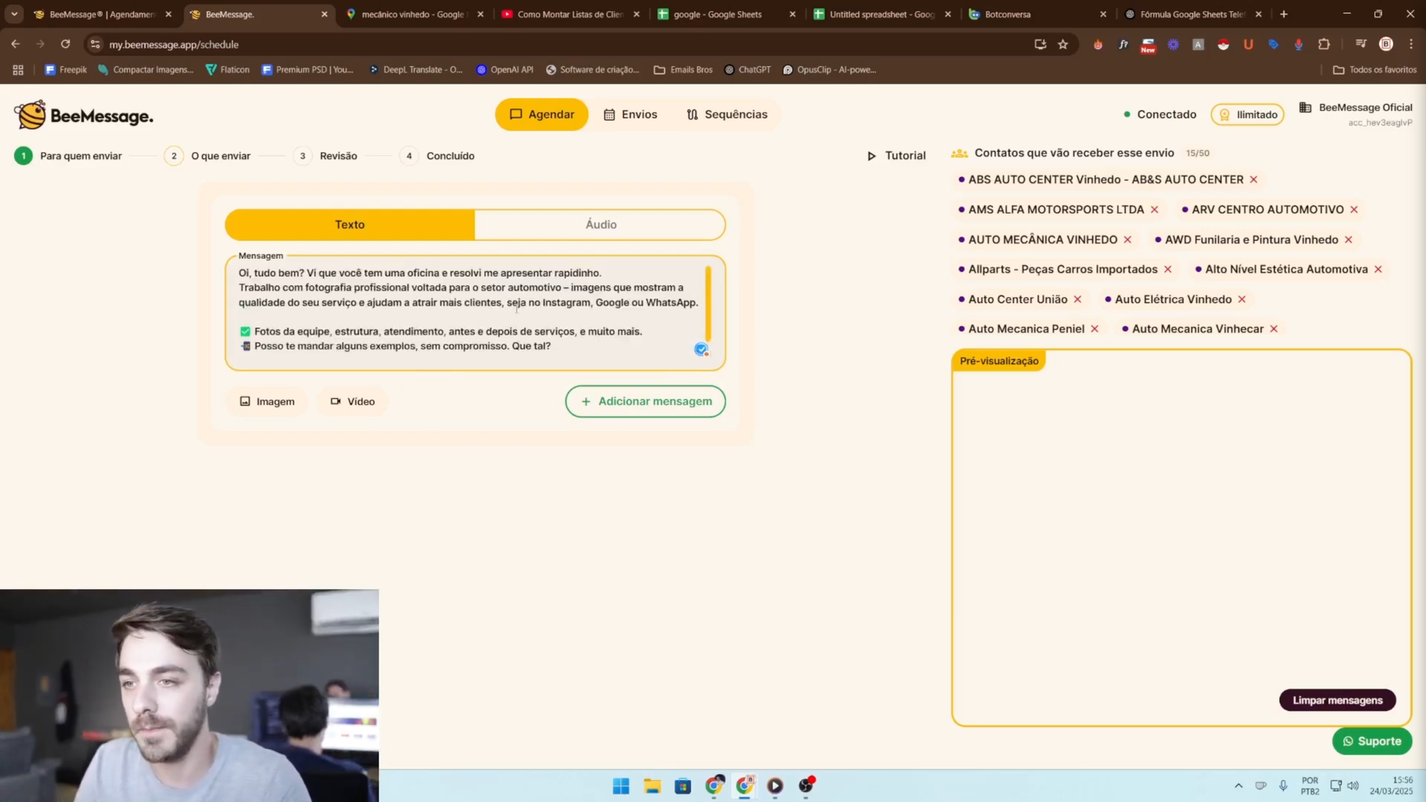Image resolution: width=1426 pixels, height=802 pixels.
Task: Remove Auto Center União contact
Action: click(x=1077, y=299)
